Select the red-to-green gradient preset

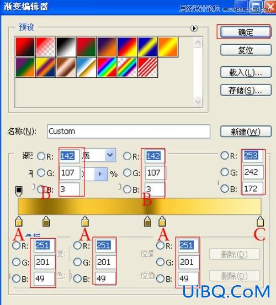click(x=86, y=46)
